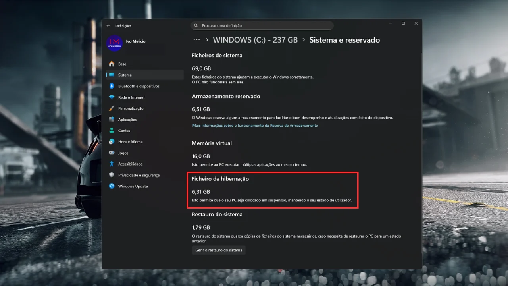Open Mais informações sobre Reserva de Armazenamento
This screenshot has height=286, width=508.
pos(255,126)
